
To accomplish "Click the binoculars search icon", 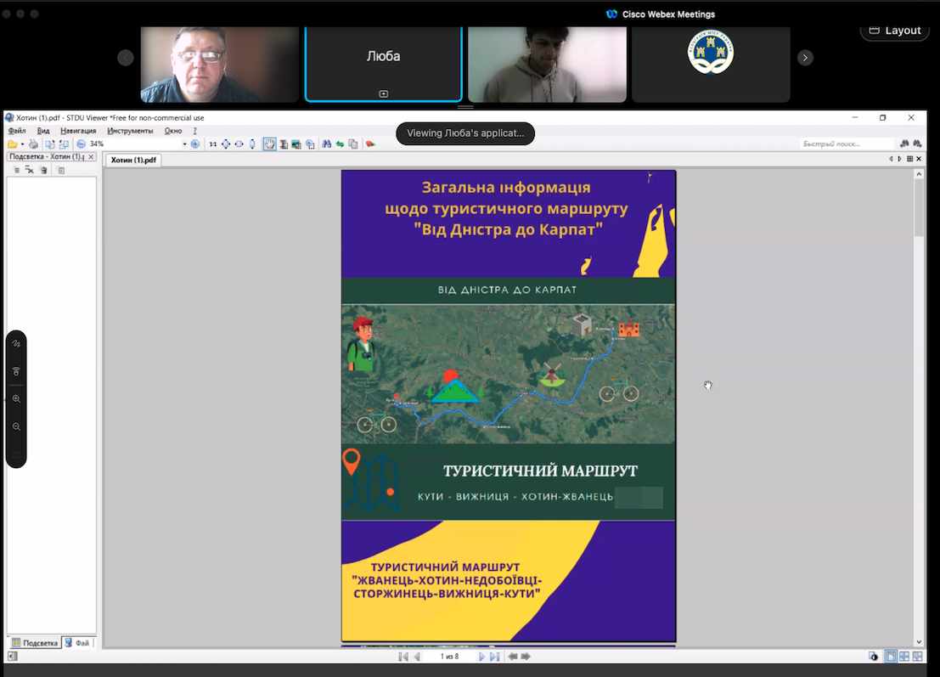I will [x=326, y=144].
